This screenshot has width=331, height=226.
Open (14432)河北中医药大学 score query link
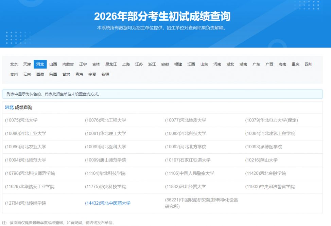[x=108, y=203]
